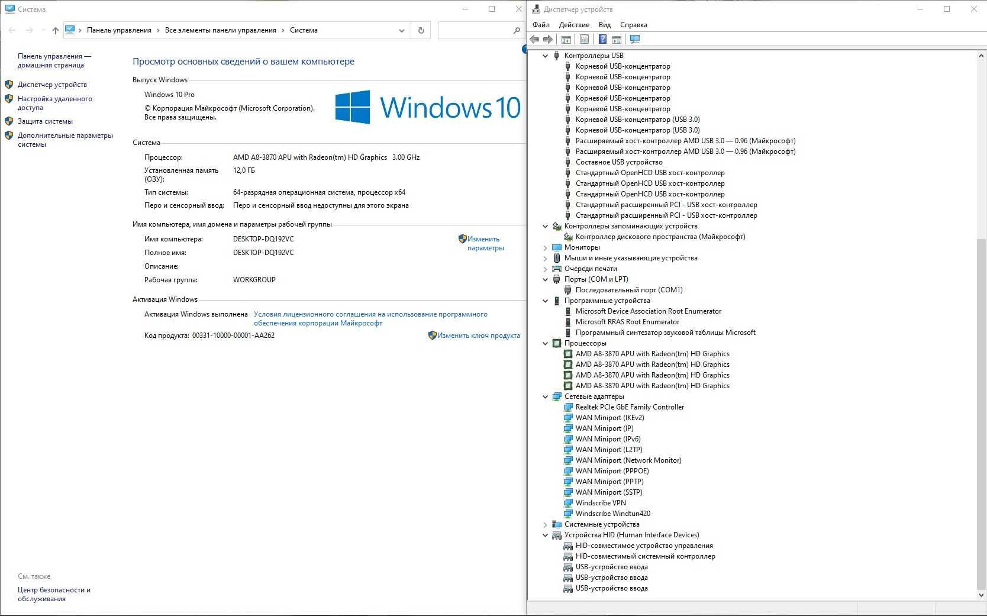Collapse Контроллеры USB category
Viewport: 987px width, 616px height.
coord(546,56)
